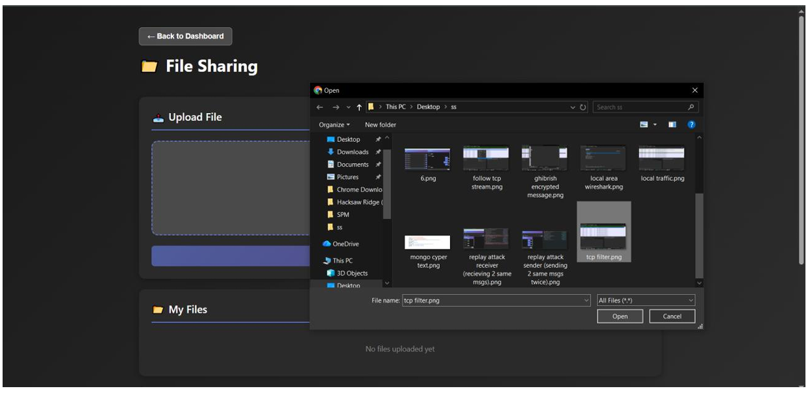Click the Search ss input field

click(639, 107)
